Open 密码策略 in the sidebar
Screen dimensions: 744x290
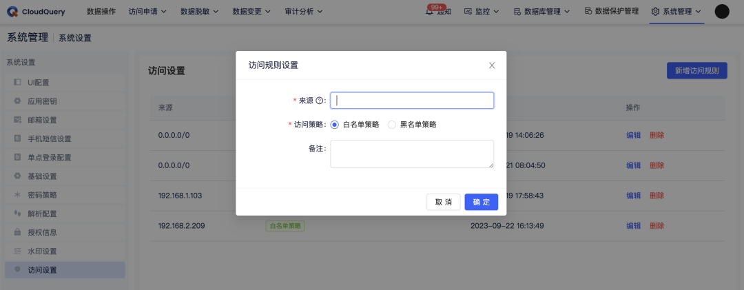[65, 195]
